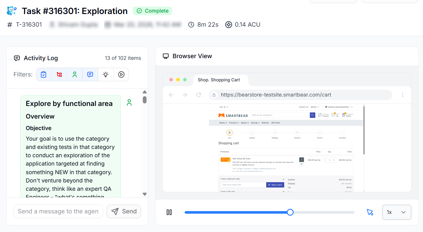
Task: Toggle the green user messages filter
Action: pos(75,74)
